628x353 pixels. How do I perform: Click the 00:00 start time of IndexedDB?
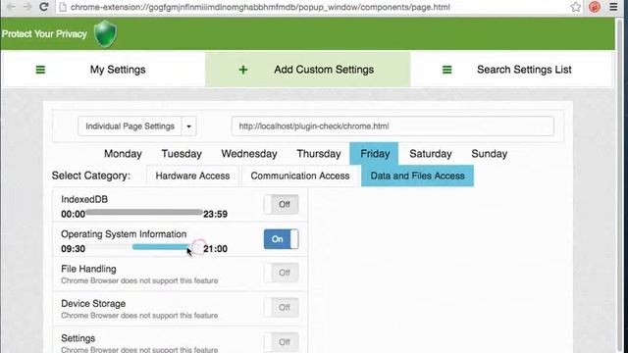point(73,214)
